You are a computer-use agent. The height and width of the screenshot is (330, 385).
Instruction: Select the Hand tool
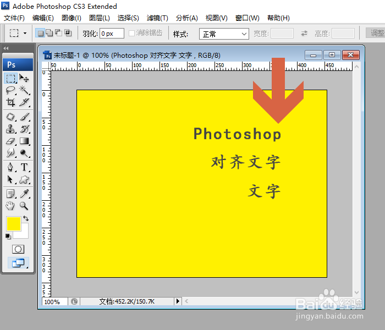click(x=10, y=206)
